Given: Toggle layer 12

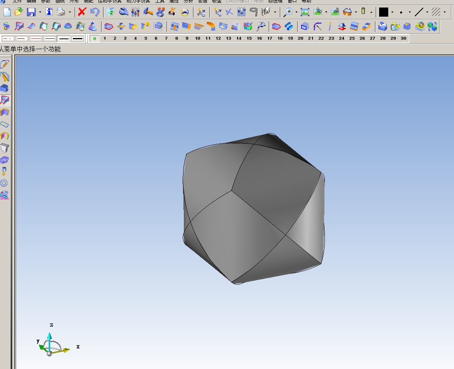Looking at the screenshot, I should [x=218, y=38].
